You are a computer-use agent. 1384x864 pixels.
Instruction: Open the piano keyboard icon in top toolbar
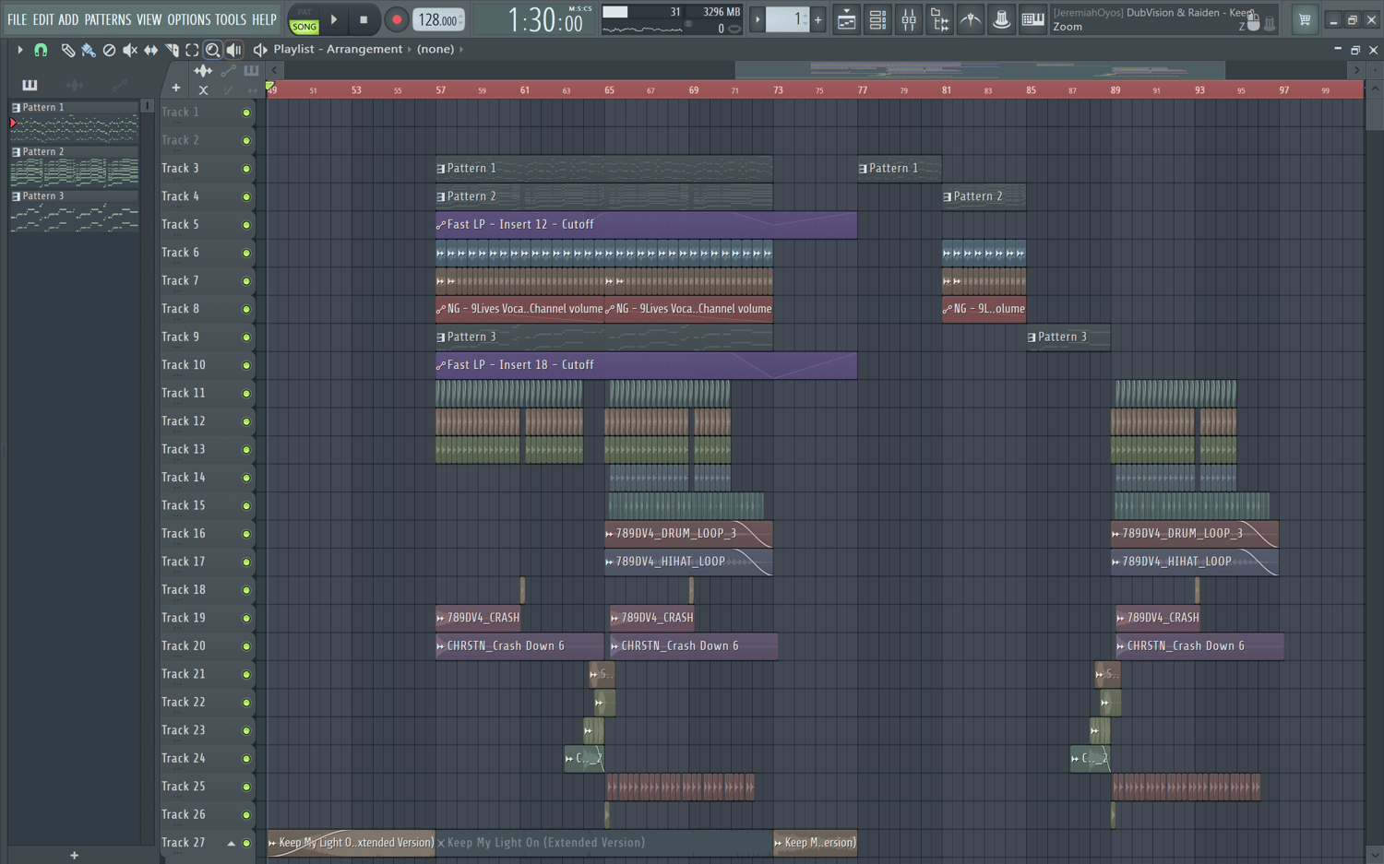click(1032, 19)
